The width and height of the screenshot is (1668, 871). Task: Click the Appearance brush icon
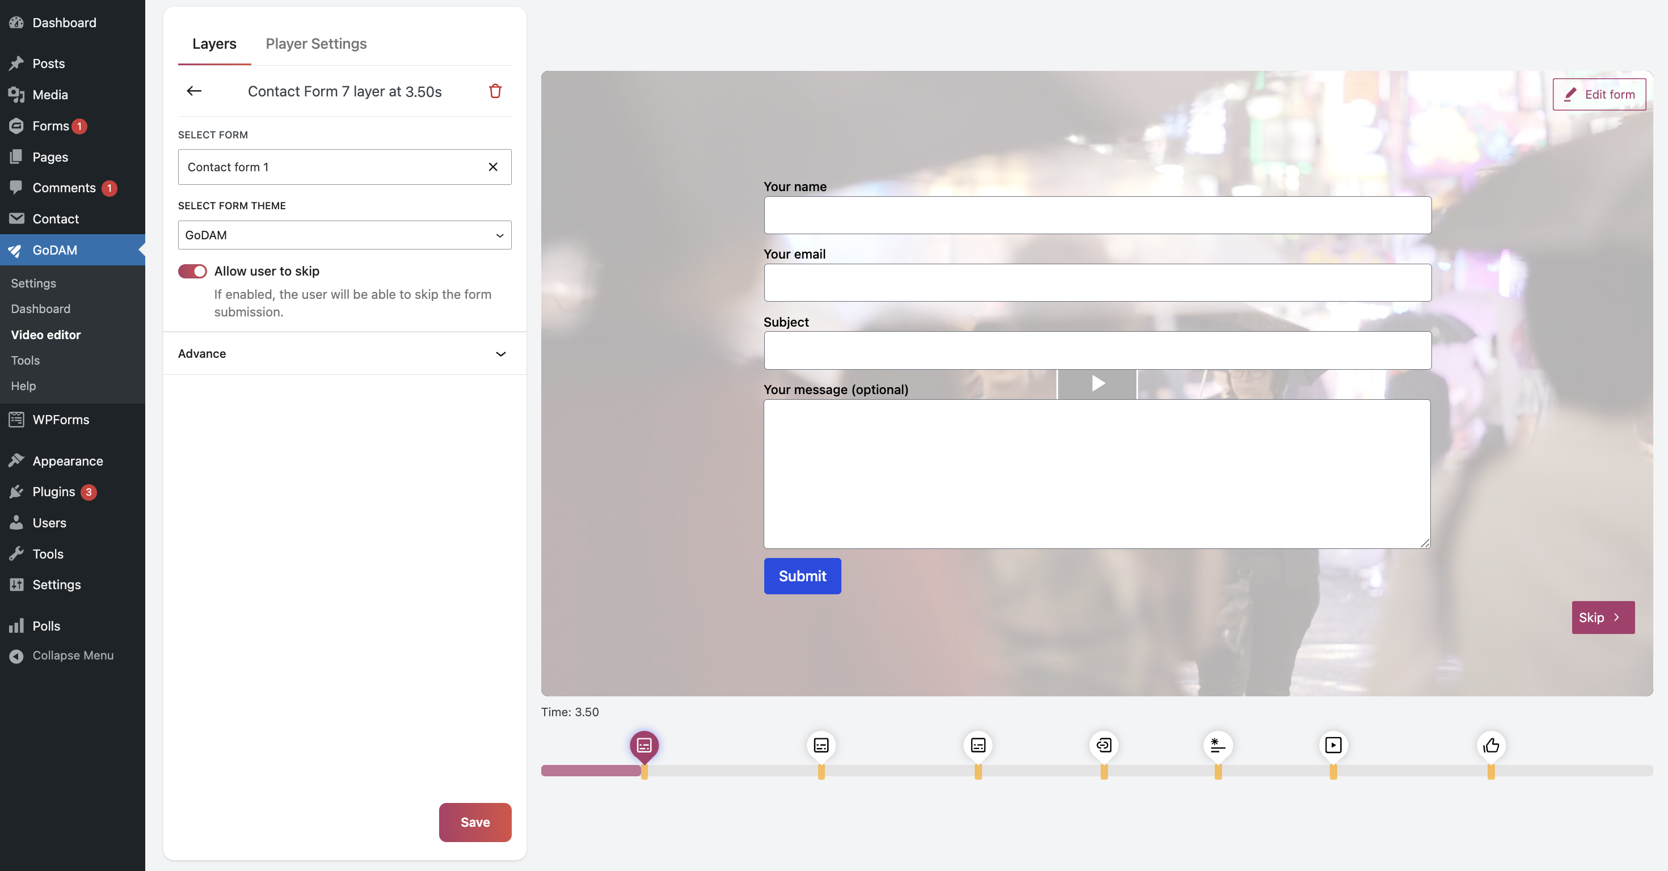coord(17,461)
